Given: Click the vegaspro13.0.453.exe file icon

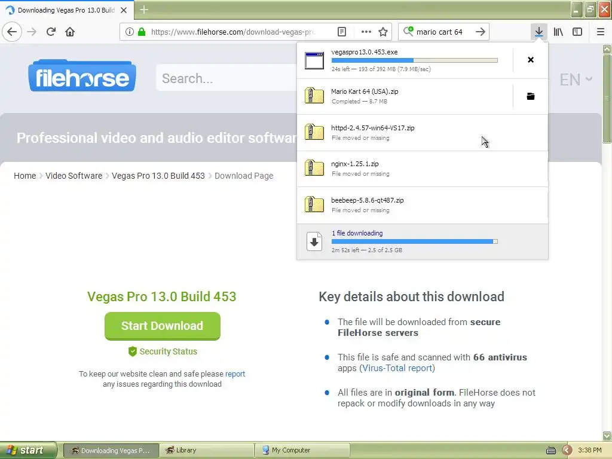Looking at the screenshot, I should [x=314, y=60].
